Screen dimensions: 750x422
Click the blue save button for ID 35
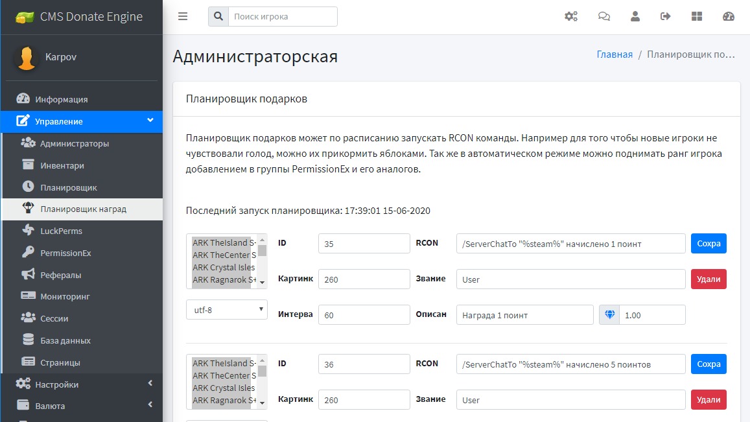click(x=709, y=244)
